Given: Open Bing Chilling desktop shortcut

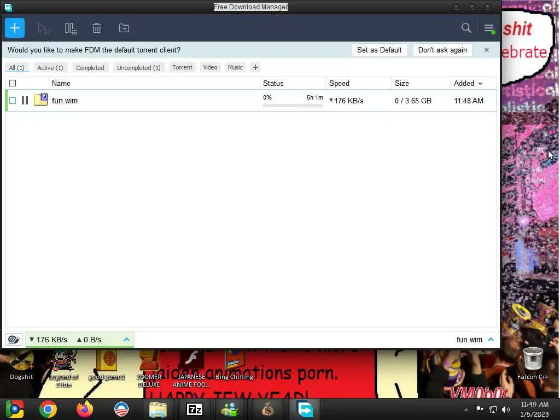Looking at the screenshot, I should tap(234, 365).
